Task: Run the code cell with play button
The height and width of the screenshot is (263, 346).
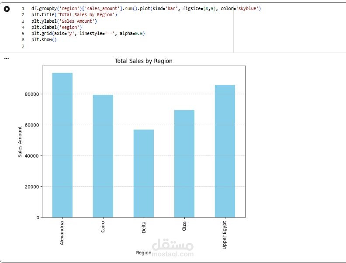Action: click(7, 9)
